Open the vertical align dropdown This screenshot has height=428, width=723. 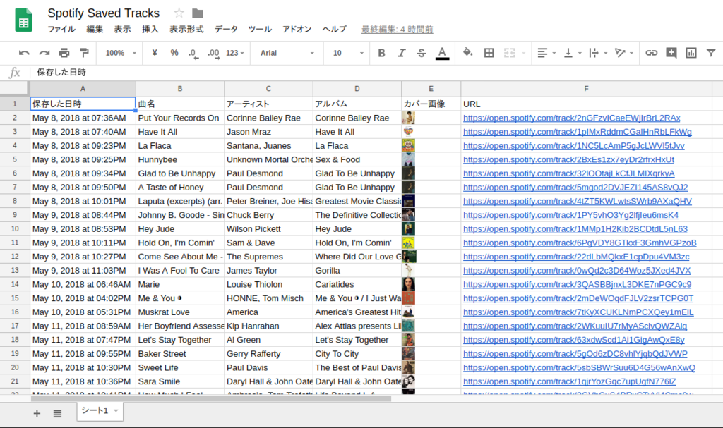572,53
